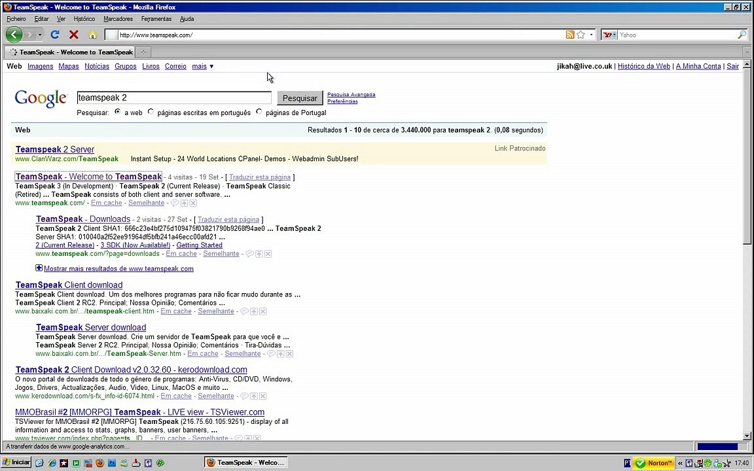Select 'páginas escritas em português' radio button
This screenshot has height=471, width=754.
point(151,112)
